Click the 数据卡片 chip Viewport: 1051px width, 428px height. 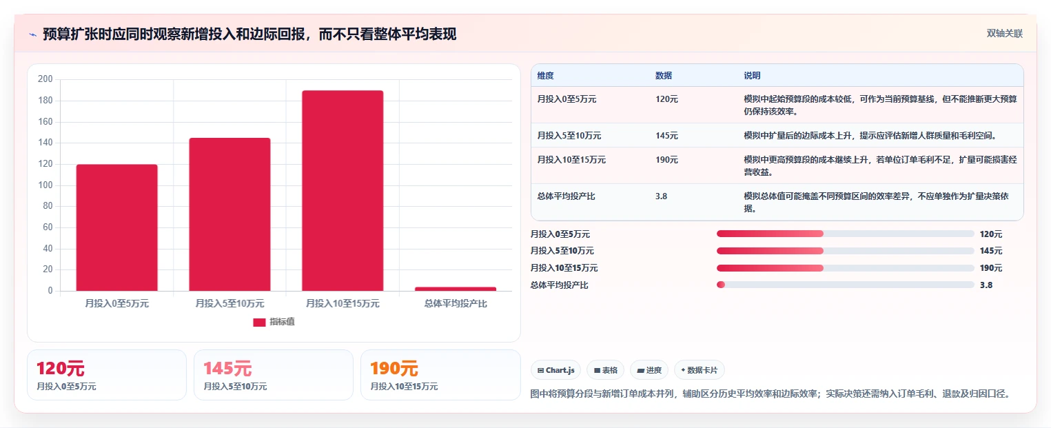[699, 370]
